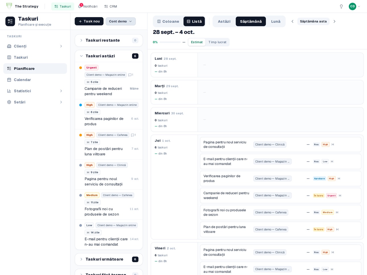Open notifications bell icon
Image resolution: width=367 pixels, height=275 pixels.
point(80,6)
